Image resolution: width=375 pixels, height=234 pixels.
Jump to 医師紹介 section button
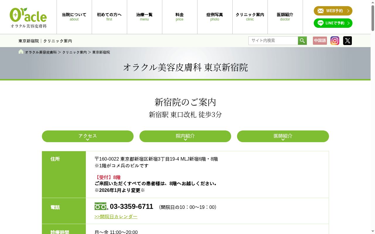(283, 136)
